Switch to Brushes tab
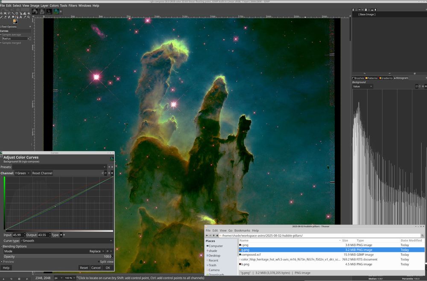The width and height of the screenshot is (427, 281). click(358, 78)
